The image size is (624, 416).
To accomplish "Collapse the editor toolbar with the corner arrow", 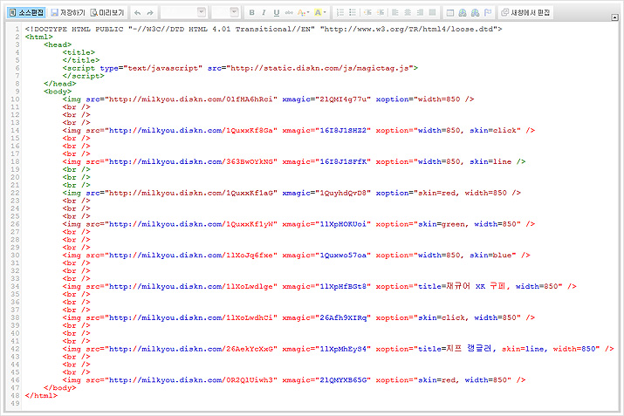I will coord(615,17).
